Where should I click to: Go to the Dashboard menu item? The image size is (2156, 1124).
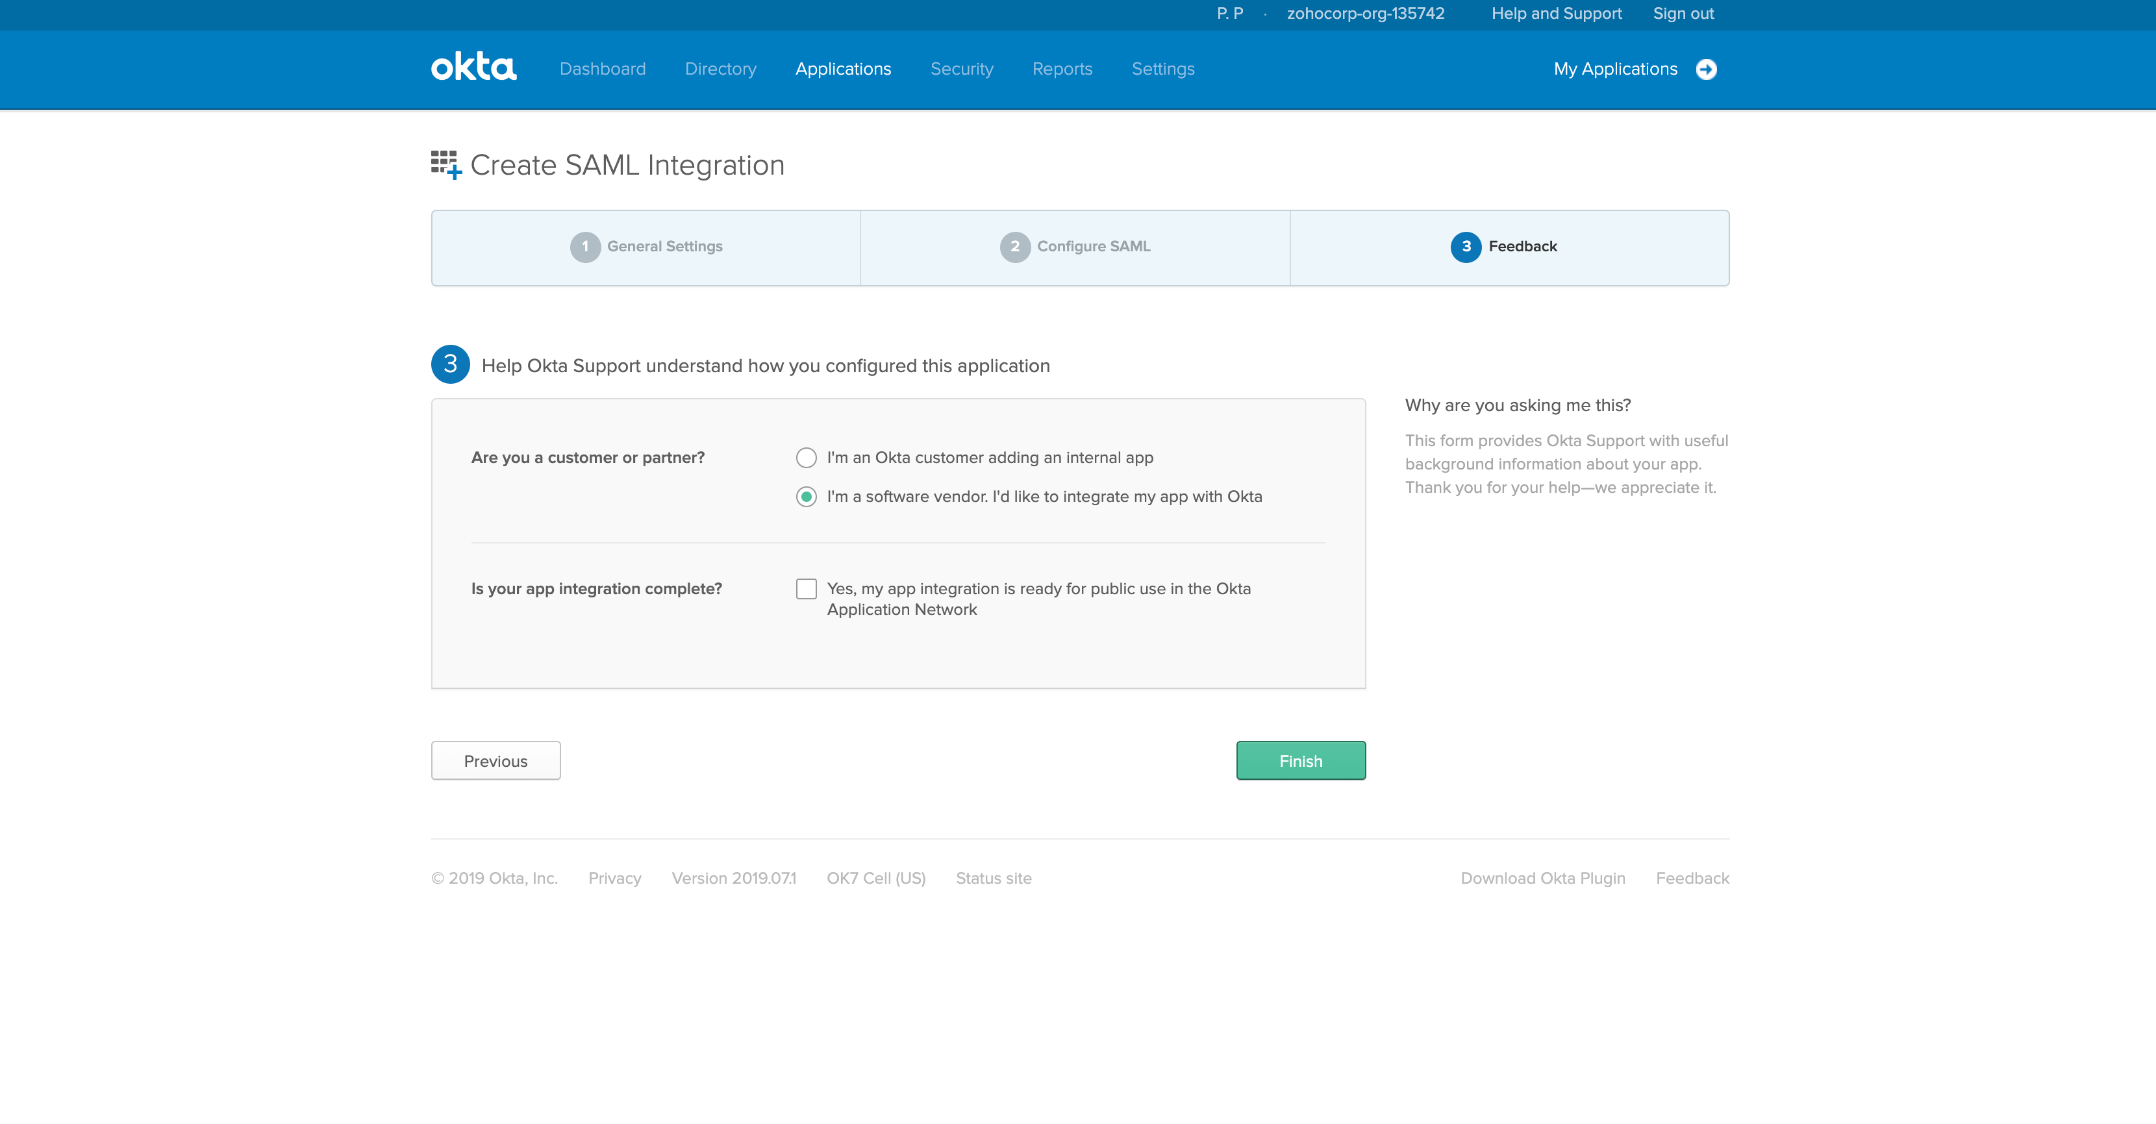click(602, 69)
